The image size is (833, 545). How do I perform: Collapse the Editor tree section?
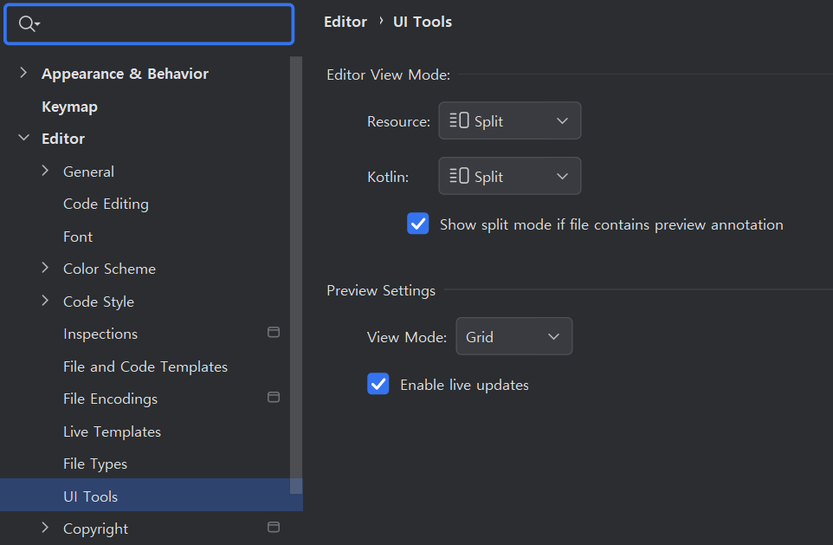23,139
